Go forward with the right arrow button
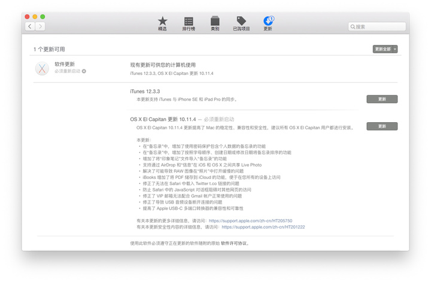The image size is (431, 282). 40,26
